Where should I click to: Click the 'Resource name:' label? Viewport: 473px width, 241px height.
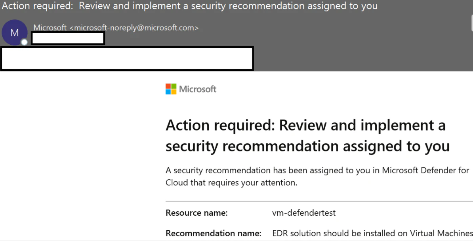(x=196, y=213)
